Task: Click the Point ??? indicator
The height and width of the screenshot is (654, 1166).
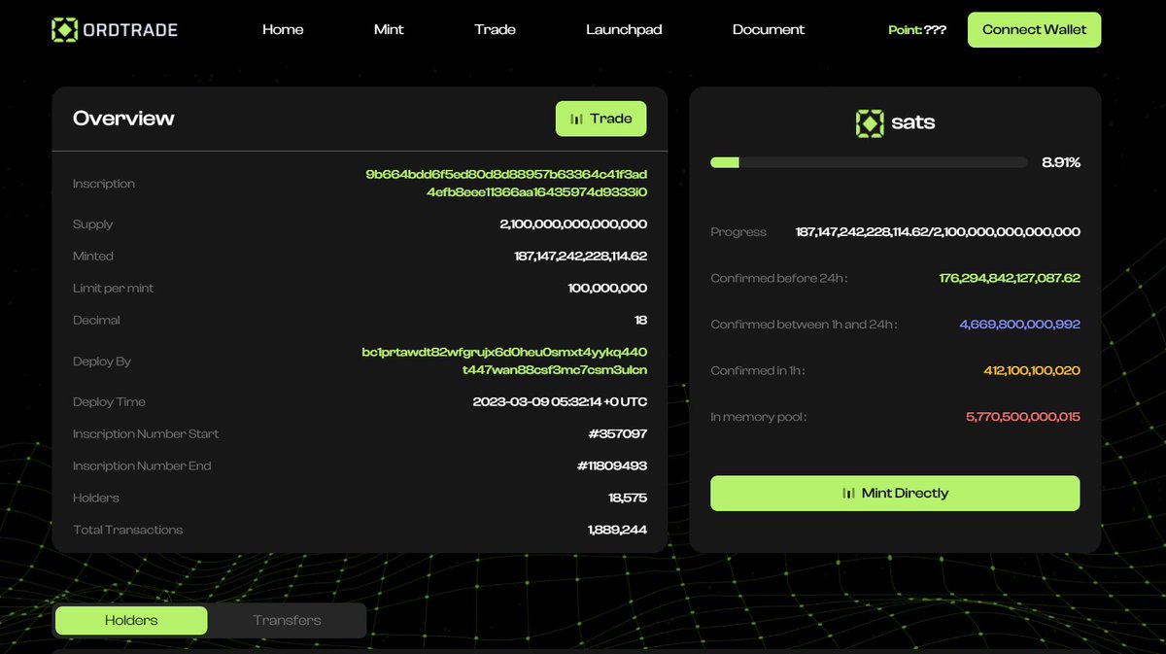Action: click(917, 30)
